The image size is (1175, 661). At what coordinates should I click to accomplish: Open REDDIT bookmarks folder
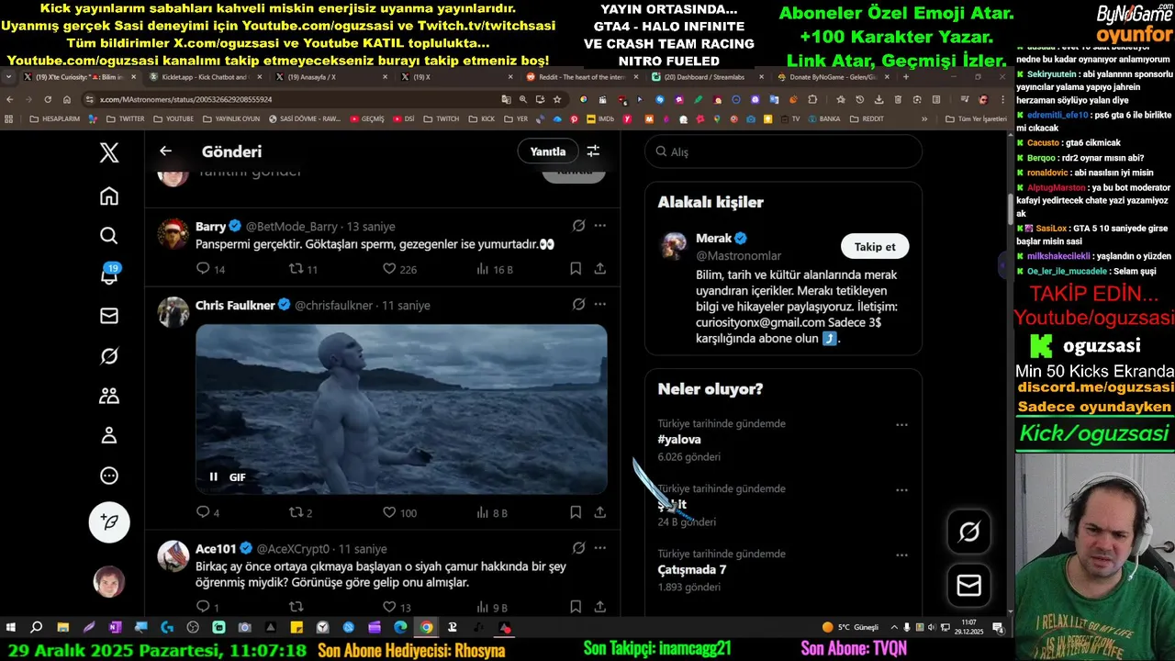tap(867, 118)
